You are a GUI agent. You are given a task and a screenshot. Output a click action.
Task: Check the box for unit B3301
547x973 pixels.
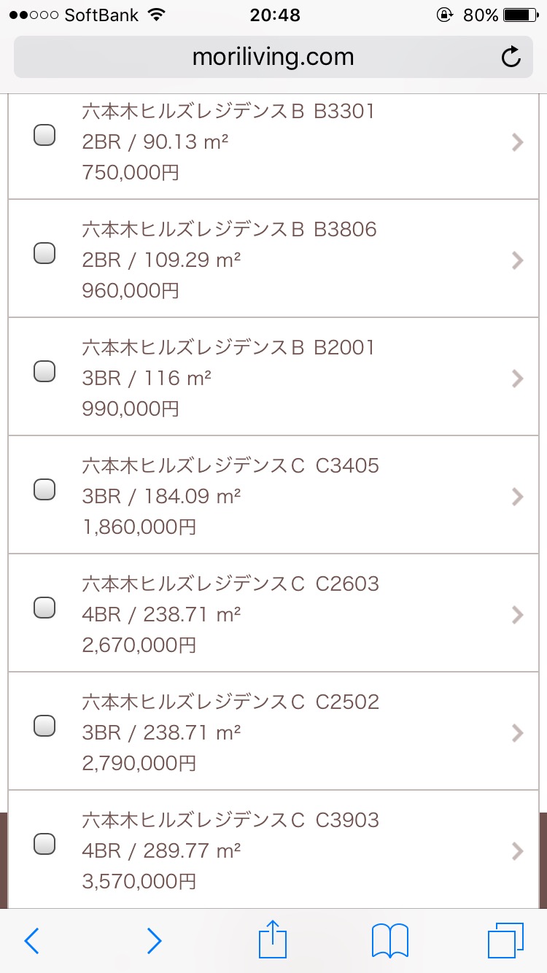coord(45,136)
